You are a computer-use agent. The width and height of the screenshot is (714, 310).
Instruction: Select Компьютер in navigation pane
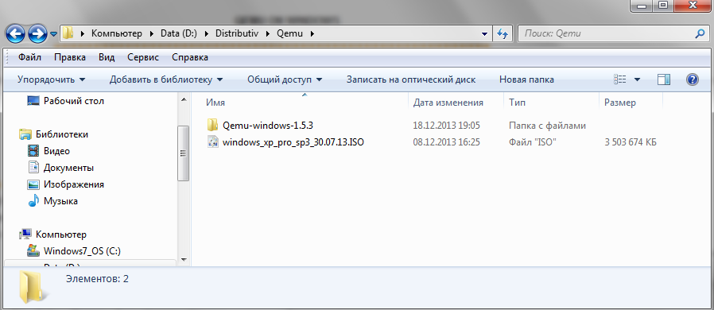pyautogui.click(x=61, y=234)
